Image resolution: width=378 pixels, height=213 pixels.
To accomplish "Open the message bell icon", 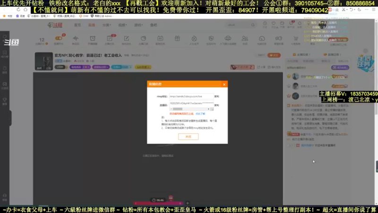I will click(x=300, y=24).
